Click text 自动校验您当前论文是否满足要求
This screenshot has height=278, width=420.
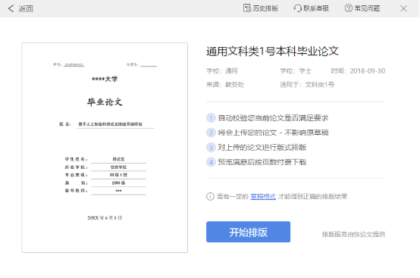[273, 117]
